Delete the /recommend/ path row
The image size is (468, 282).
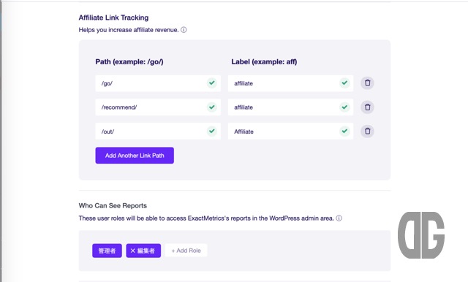pyautogui.click(x=367, y=107)
